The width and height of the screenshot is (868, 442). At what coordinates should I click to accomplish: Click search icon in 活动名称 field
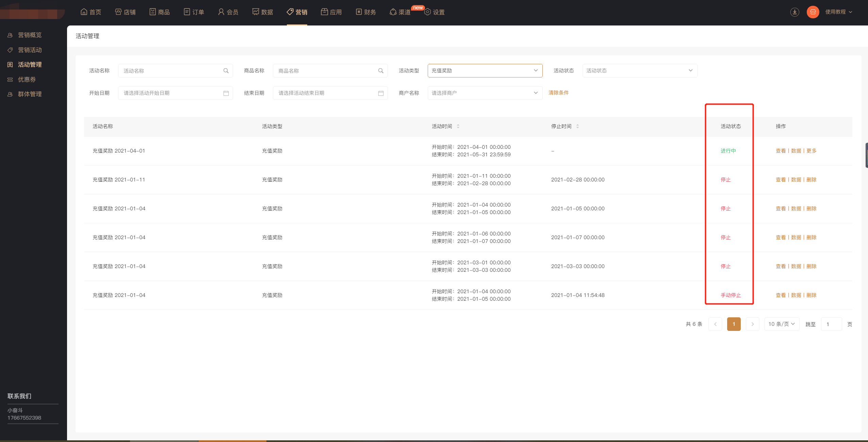(x=226, y=71)
